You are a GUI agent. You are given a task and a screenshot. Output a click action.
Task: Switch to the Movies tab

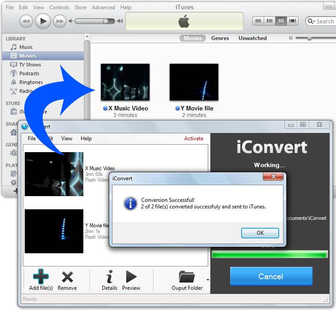click(192, 38)
